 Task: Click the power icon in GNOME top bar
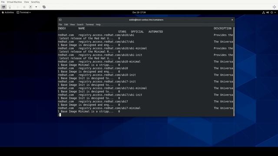tap(271, 13)
